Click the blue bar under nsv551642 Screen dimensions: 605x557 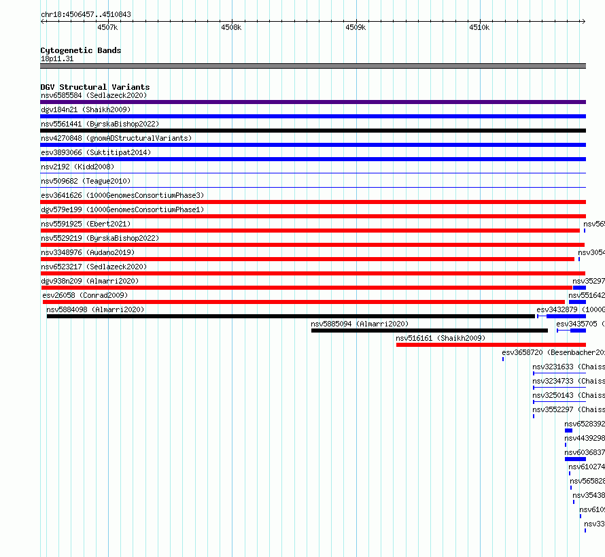pyautogui.click(x=577, y=302)
